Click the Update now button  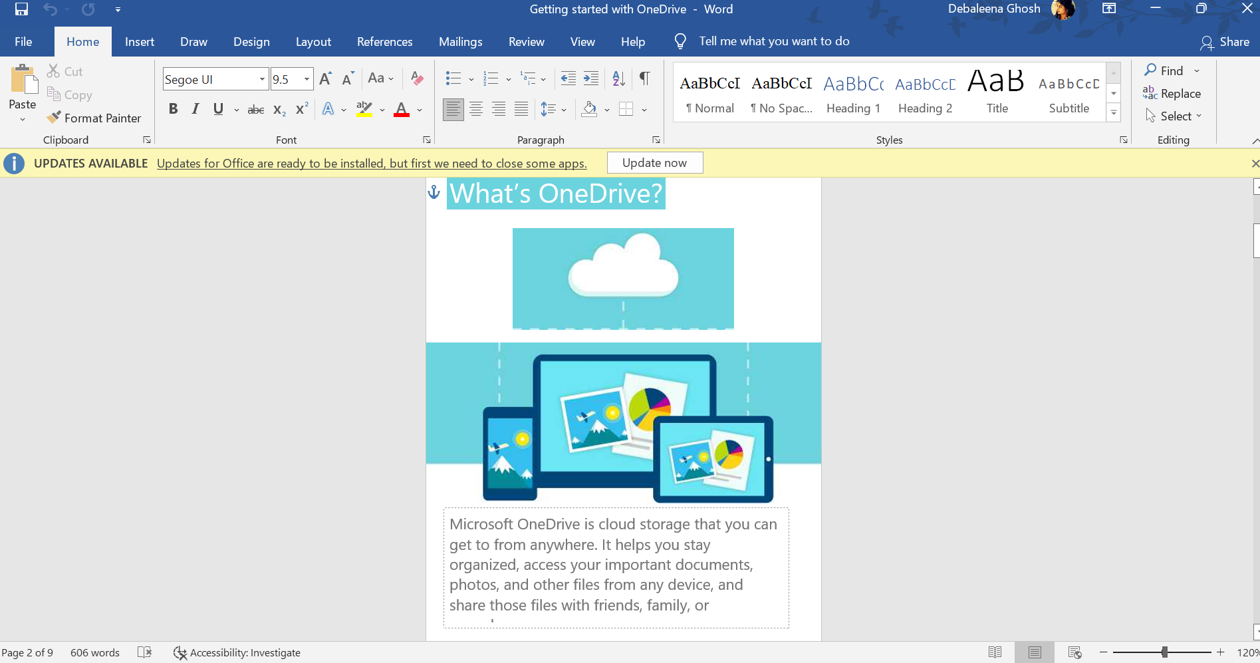pos(655,163)
